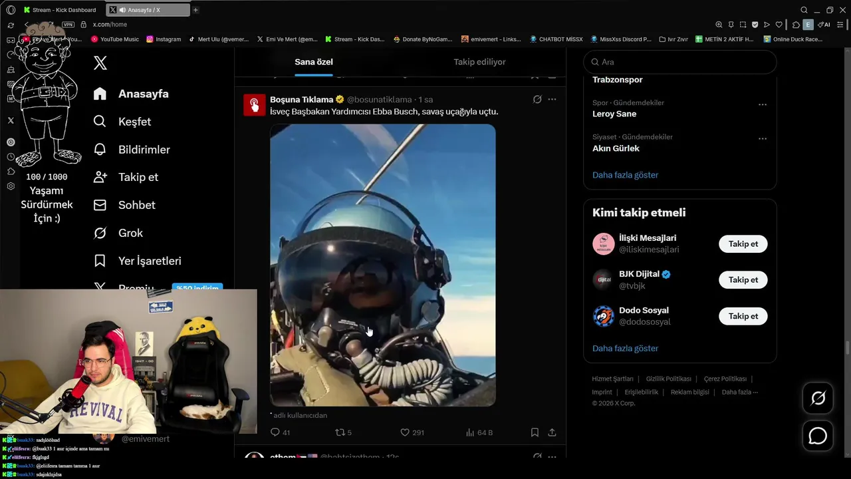851x479 pixels.
Task: Click the Ara search field
Action: pyautogui.click(x=679, y=62)
